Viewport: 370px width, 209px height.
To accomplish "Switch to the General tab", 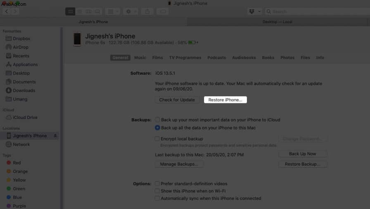I will pos(120,57).
